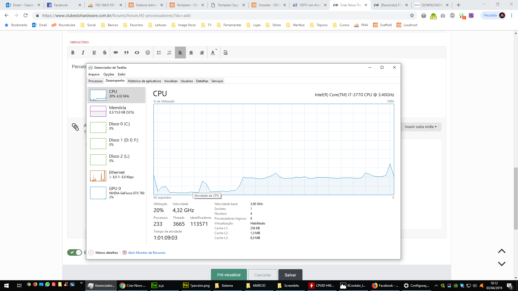Switch to the Facebook browser tab

click(x=64, y=5)
